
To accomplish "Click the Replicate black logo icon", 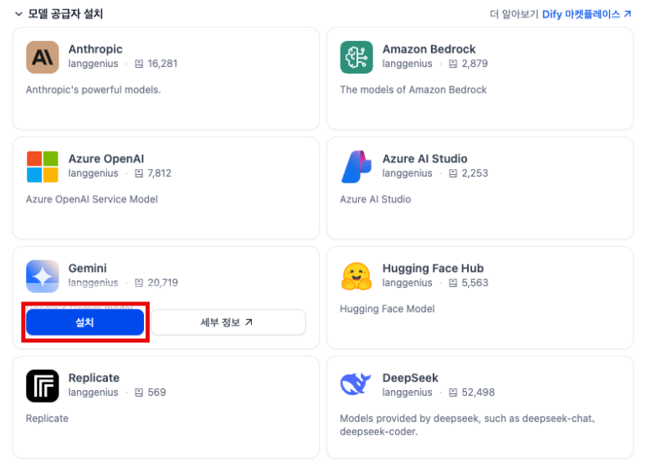I will (x=43, y=386).
